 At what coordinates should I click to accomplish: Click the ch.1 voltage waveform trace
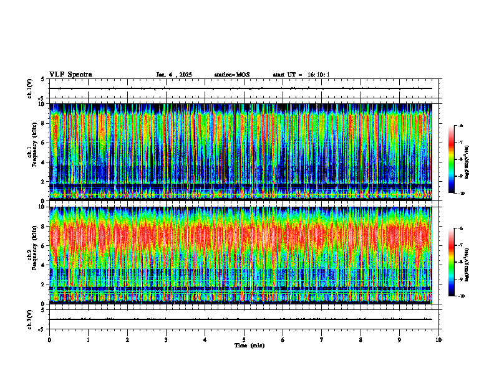pyautogui.click(x=241, y=88)
